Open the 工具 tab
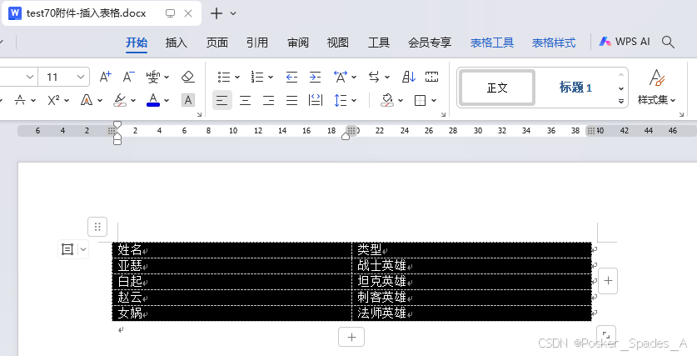Image resolution: width=697 pixels, height=356 pixels. pos(379,43)
